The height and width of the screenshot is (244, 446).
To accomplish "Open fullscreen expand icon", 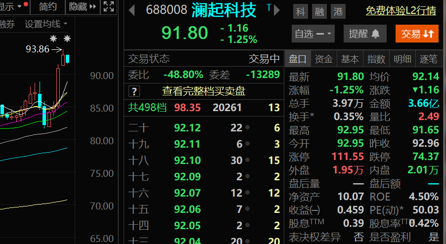I will coord(109,6).
